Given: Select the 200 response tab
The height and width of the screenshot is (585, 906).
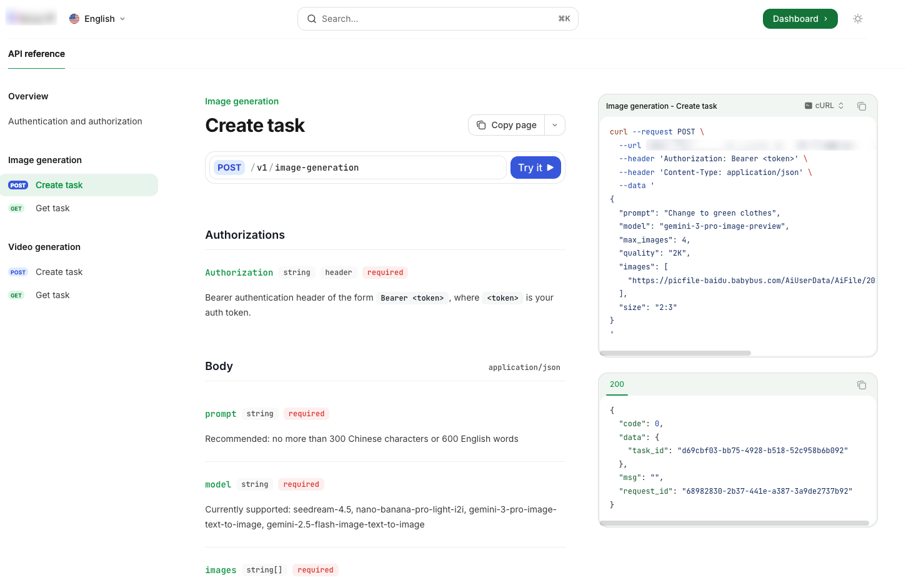Looking at the screenshot, I should click(617, 384).
